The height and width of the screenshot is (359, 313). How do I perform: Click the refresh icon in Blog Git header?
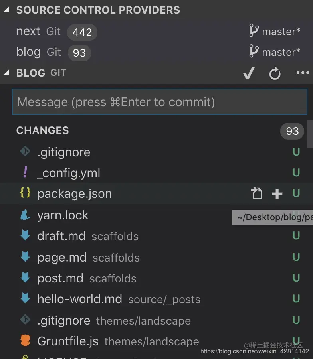click(x=275, y=73)
